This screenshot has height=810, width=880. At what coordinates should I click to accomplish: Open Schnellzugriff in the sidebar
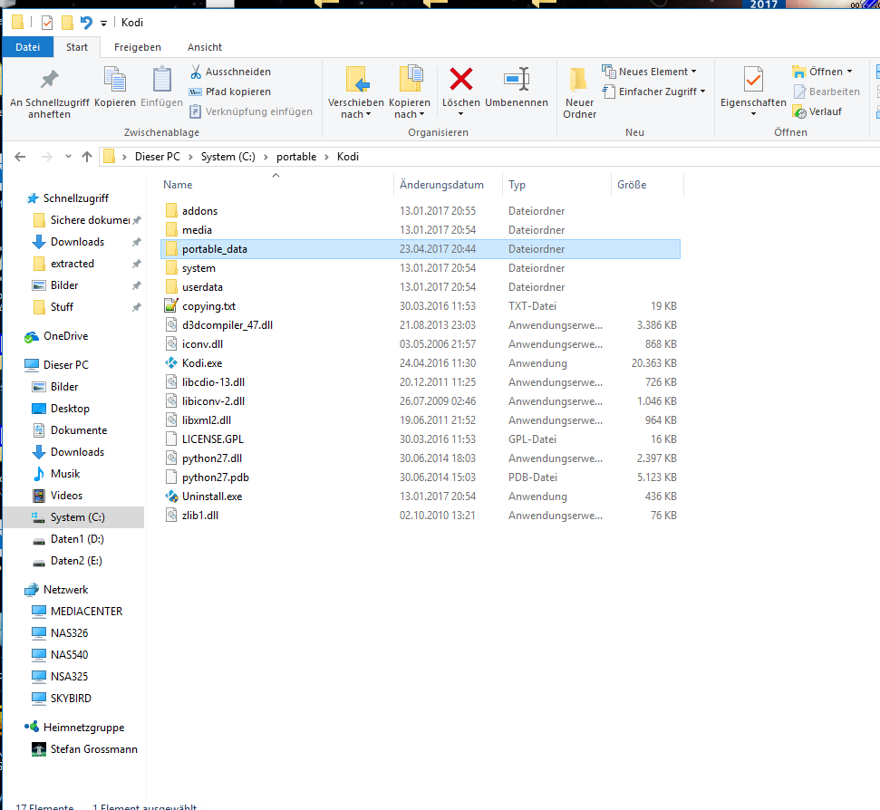tap(76, 198)
